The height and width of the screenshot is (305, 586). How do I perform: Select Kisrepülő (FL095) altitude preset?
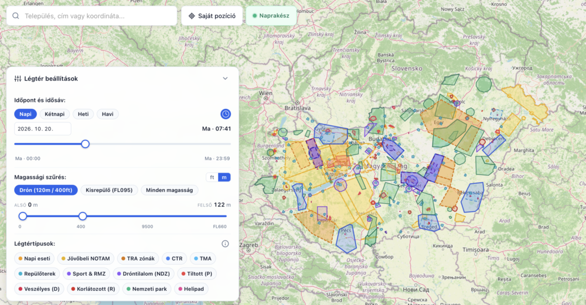[x=109, y=190]
